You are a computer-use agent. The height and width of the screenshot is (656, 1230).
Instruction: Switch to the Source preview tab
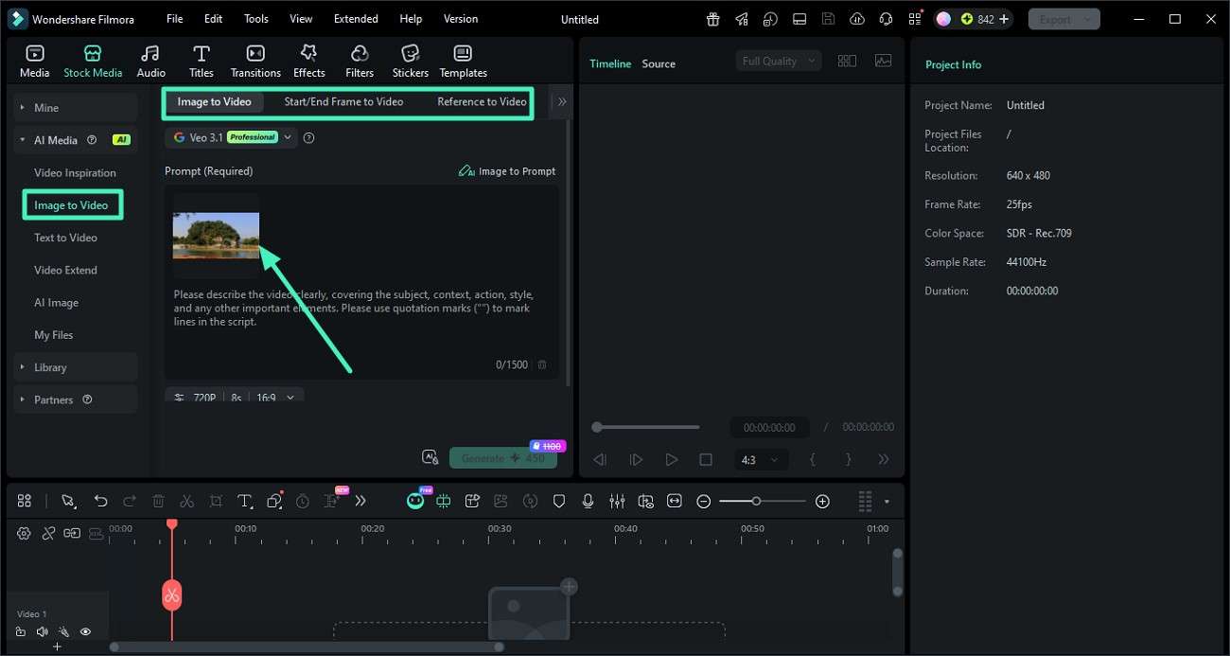(659, 63)
